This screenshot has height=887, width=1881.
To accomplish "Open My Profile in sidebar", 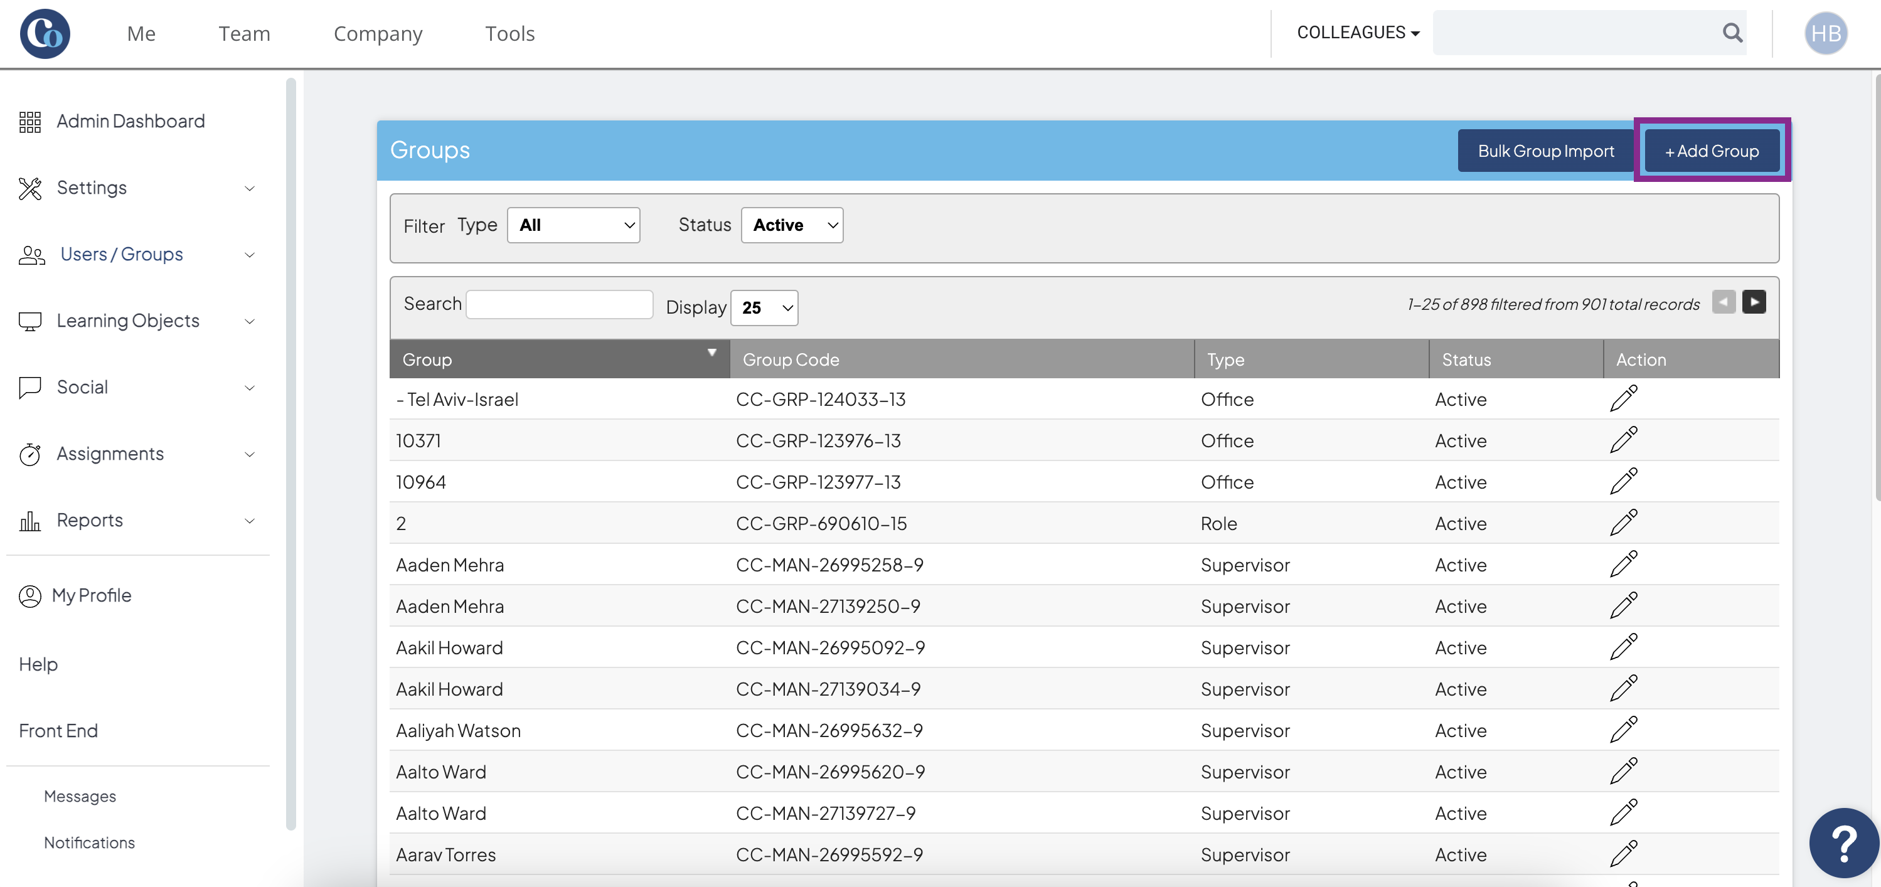I will tap(91, 596).
